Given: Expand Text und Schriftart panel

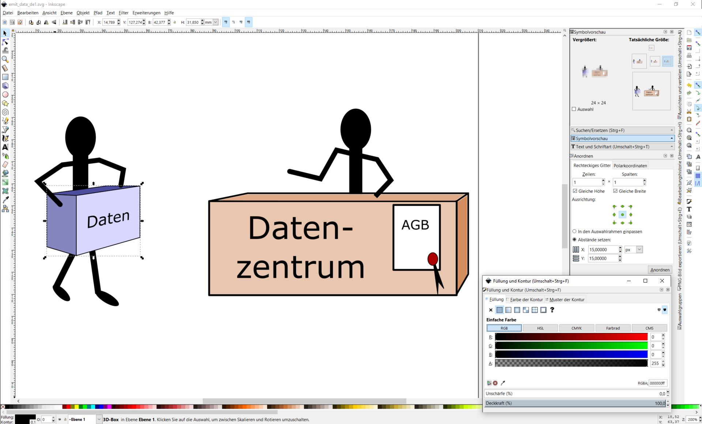Looking at the screenshot, I should coord(622,147).
